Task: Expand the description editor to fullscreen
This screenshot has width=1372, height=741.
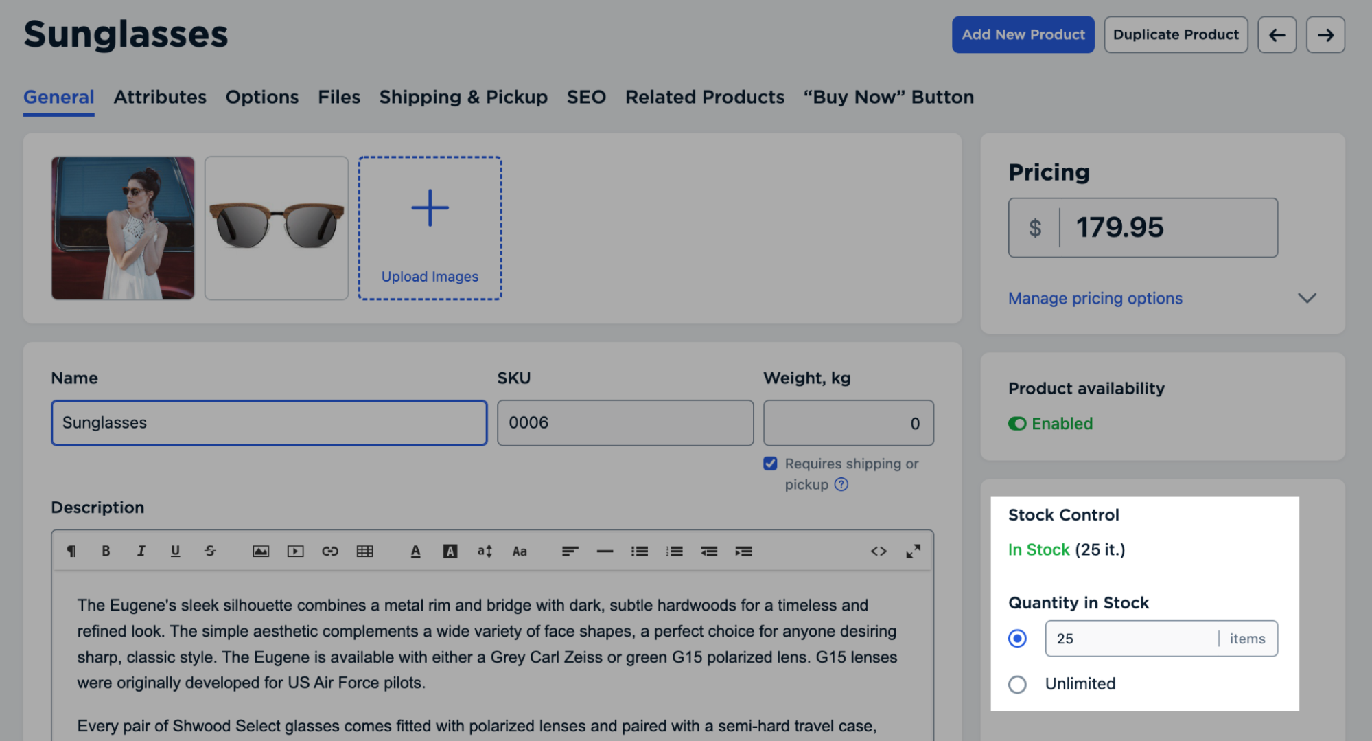Action: [914, 551]
